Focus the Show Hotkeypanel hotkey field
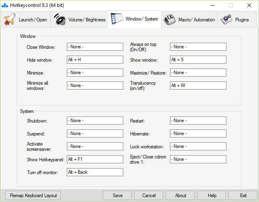The height and width of the screenshot is (202, 259). [95, 159]
